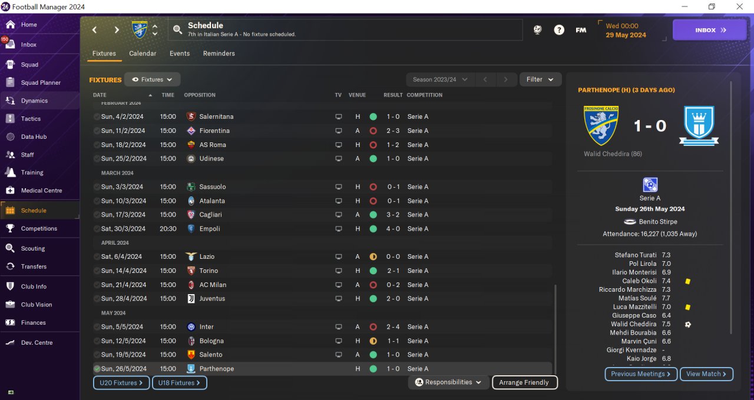Expand the Season 2023/24 dropdown

coord(440,79)
